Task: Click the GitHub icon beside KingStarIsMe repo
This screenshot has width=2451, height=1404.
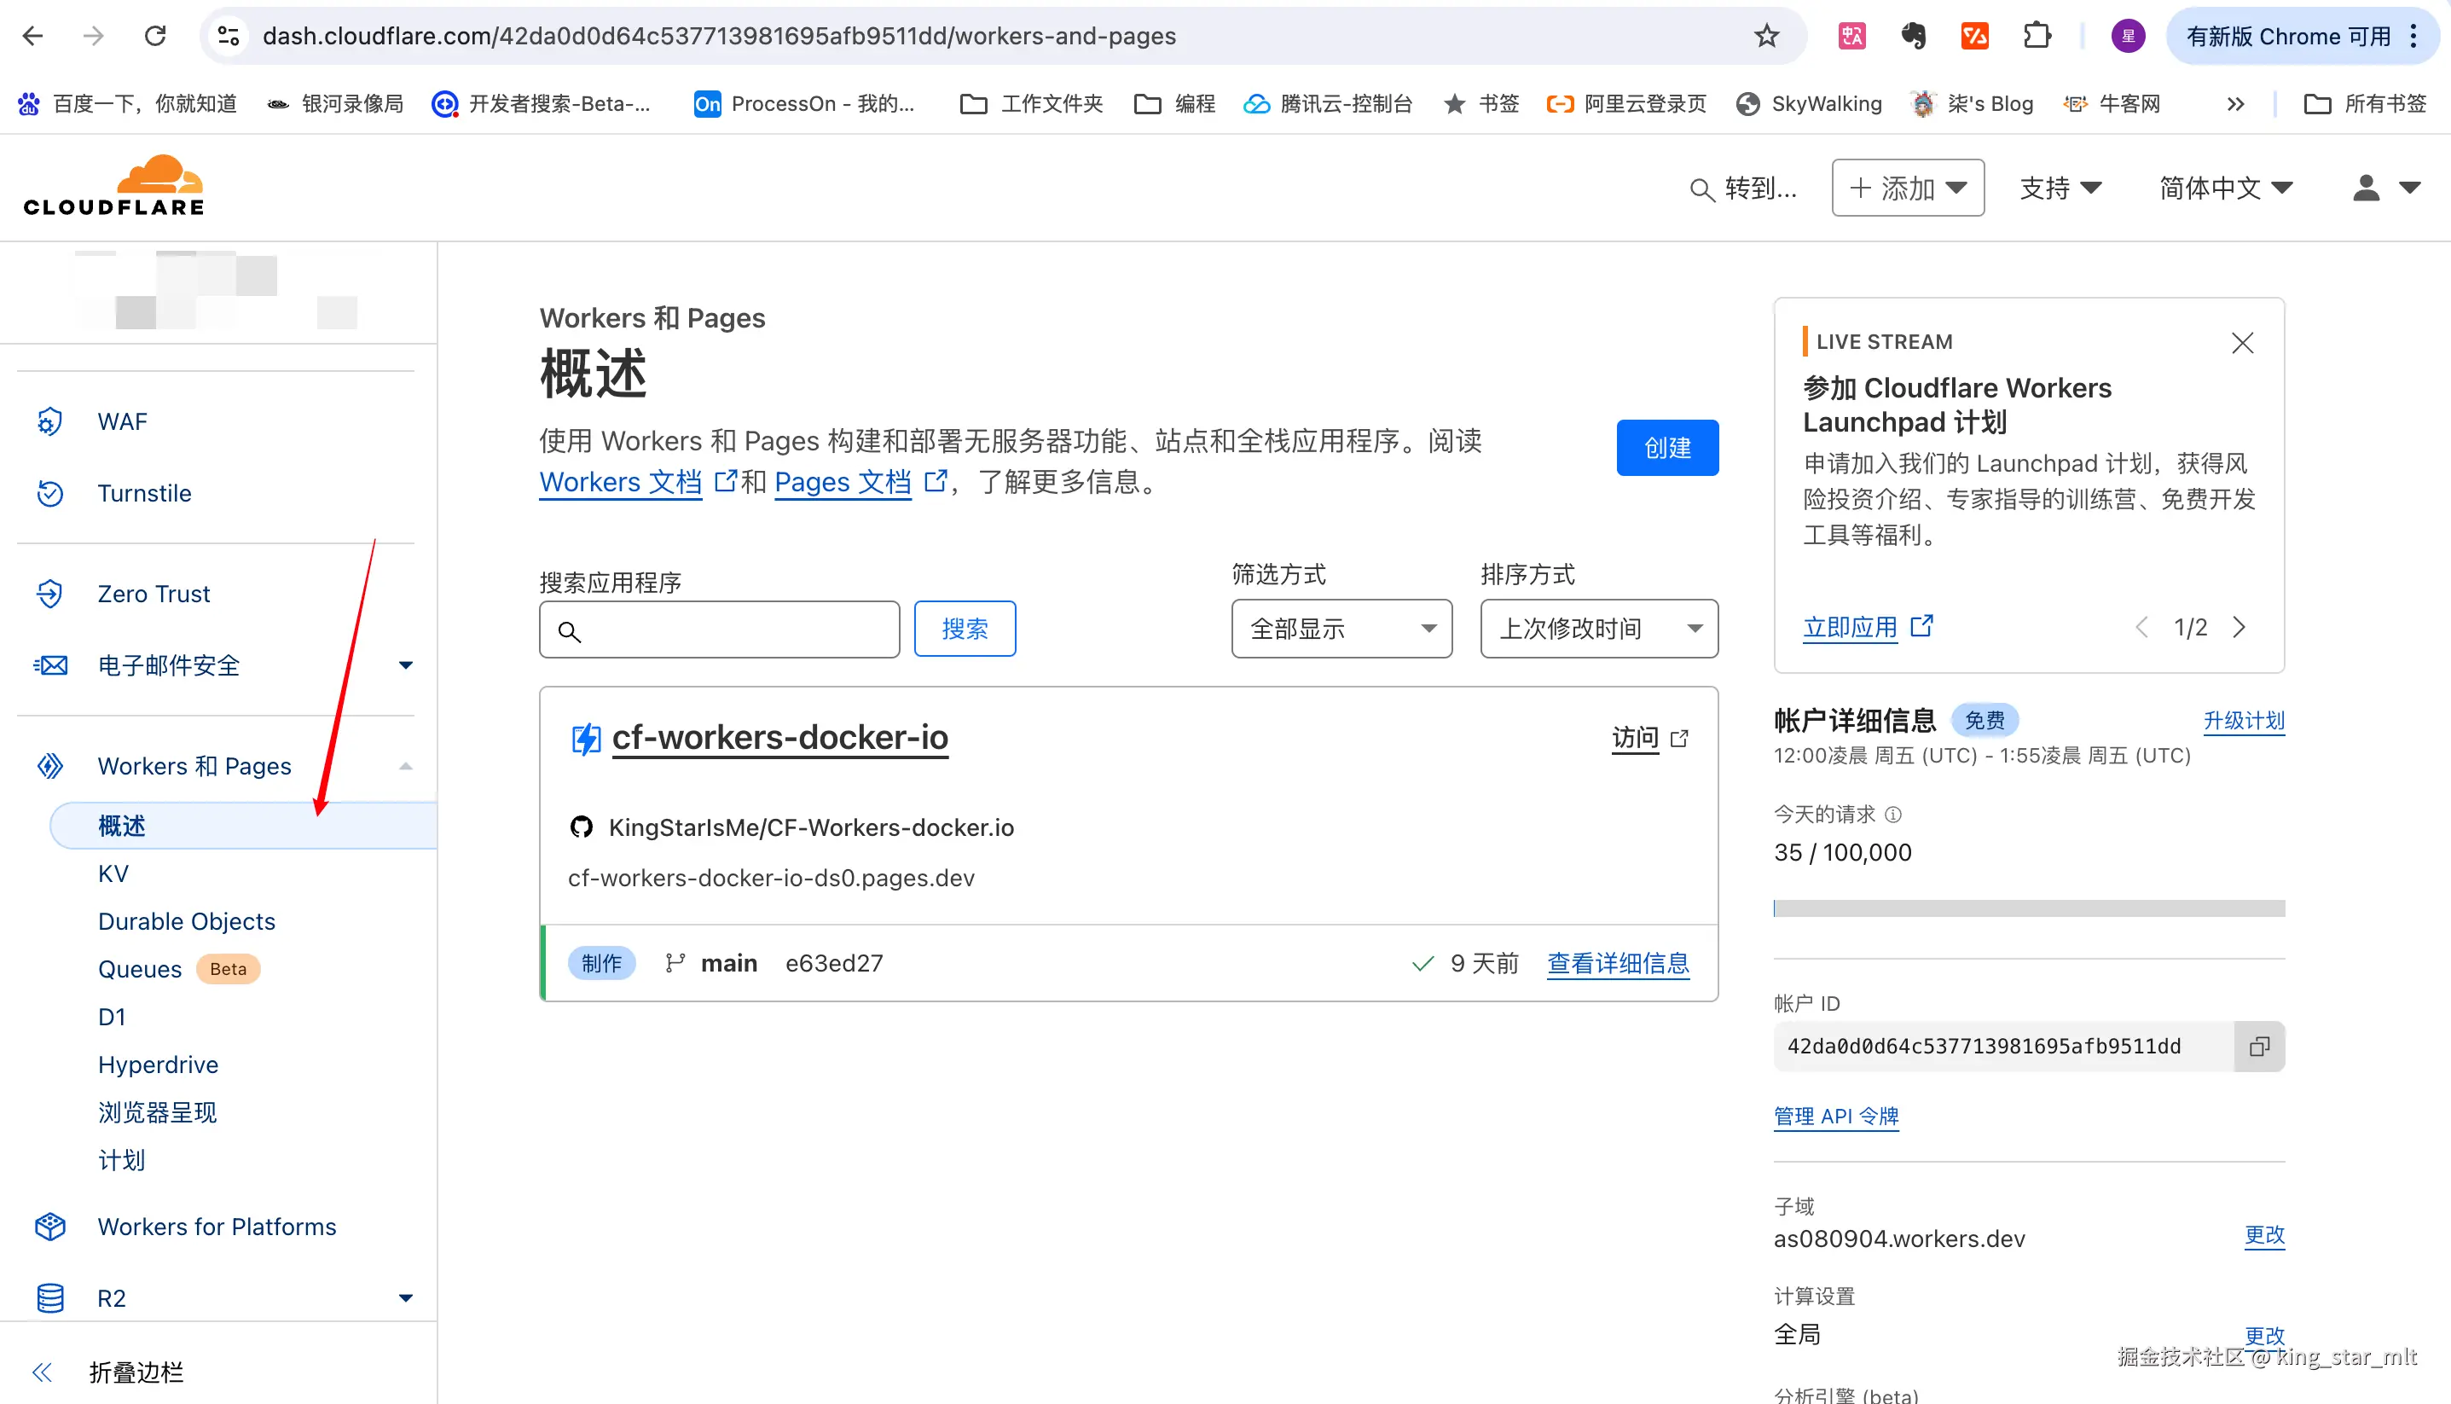Action: click(581, 827)
